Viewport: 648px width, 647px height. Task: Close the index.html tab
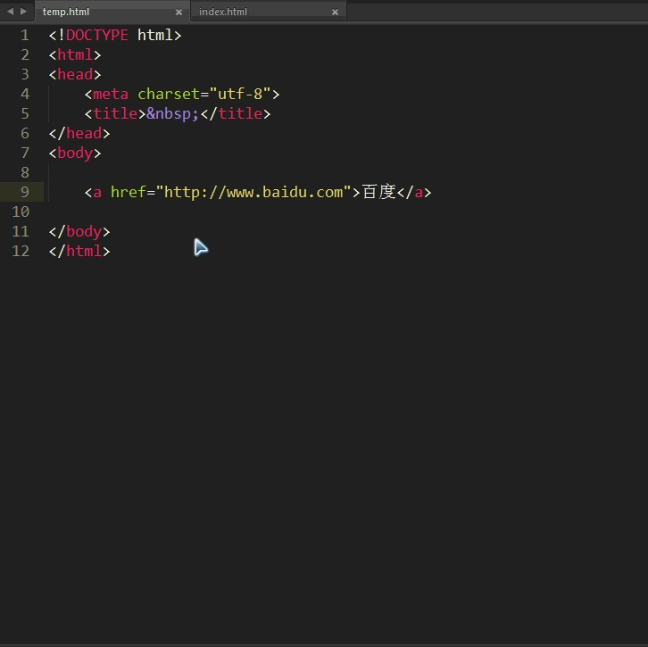[x=336, y=12]
